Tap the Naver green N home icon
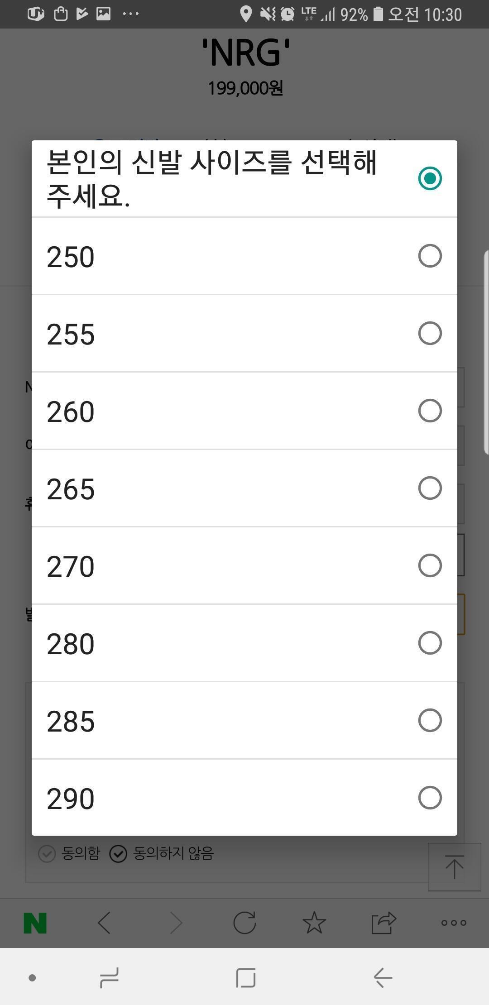This screenshot has height=1005, width=489. (x=35, y=923)
